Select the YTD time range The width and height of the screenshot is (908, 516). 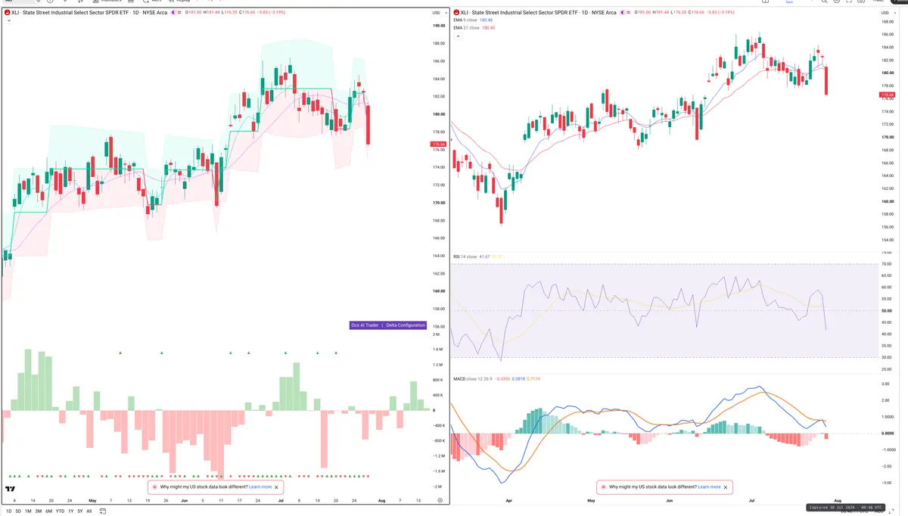60,511
